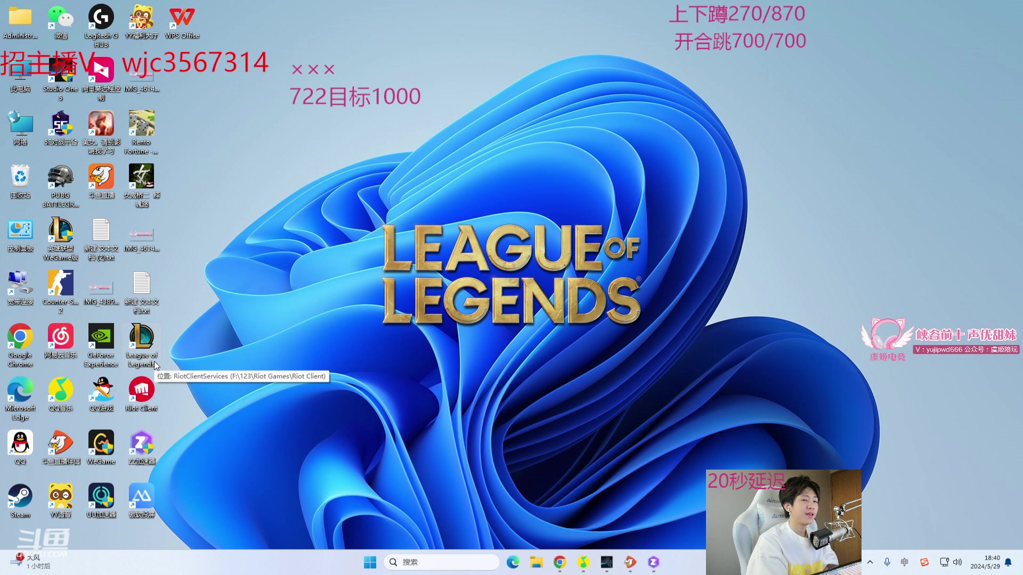
Task: Open the Sogou input tray icon
Action: 924,562
